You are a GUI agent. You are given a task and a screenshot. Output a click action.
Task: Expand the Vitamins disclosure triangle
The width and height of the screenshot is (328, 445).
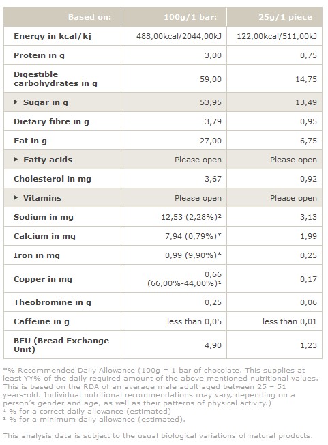[16, 197]
